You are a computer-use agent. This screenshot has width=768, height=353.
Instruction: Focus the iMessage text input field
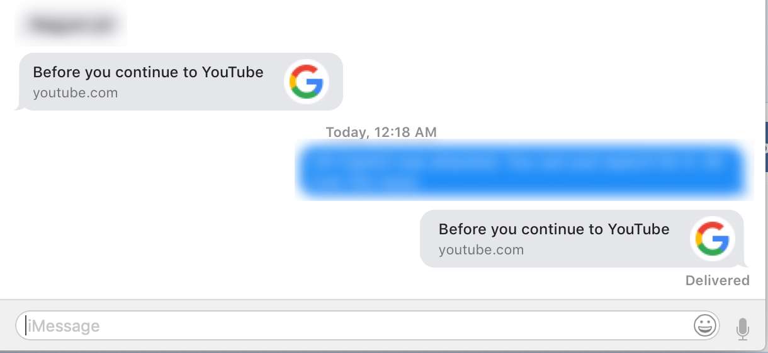point(368,326)
